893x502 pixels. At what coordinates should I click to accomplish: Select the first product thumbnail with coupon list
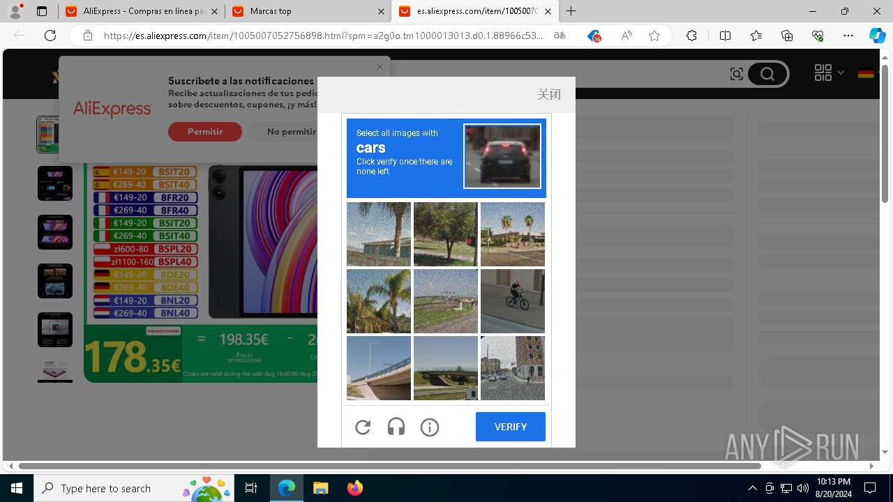54,135
